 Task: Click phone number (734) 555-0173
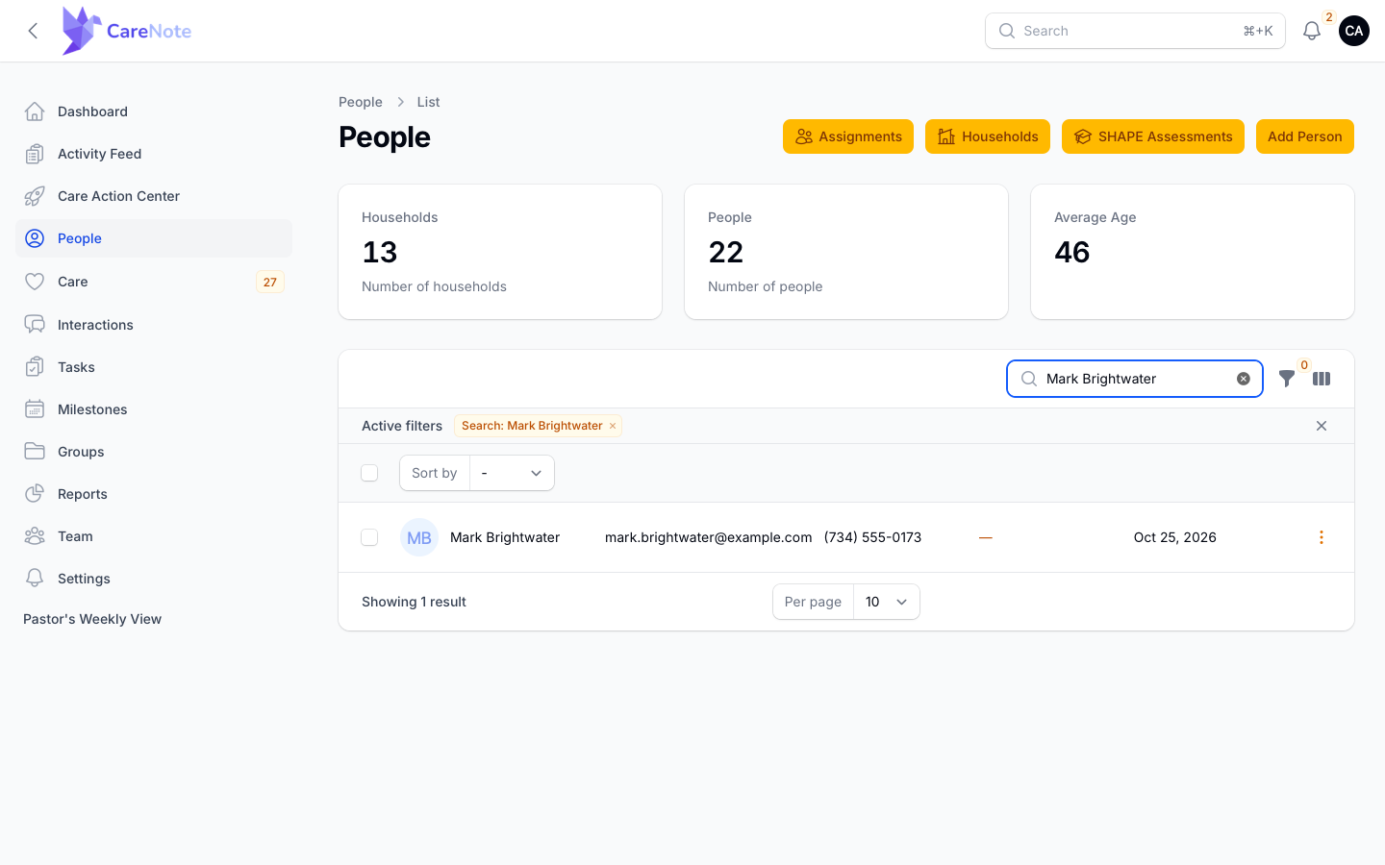pyautogui.click(x=872, y=537)
